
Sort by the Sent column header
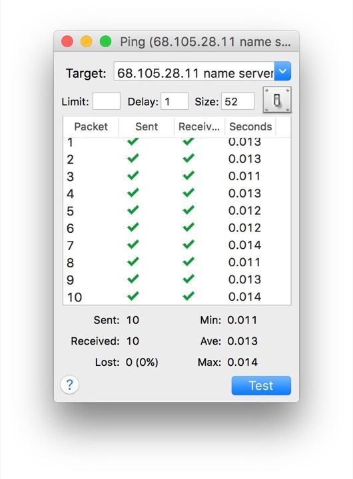click(x=147, y=126)
